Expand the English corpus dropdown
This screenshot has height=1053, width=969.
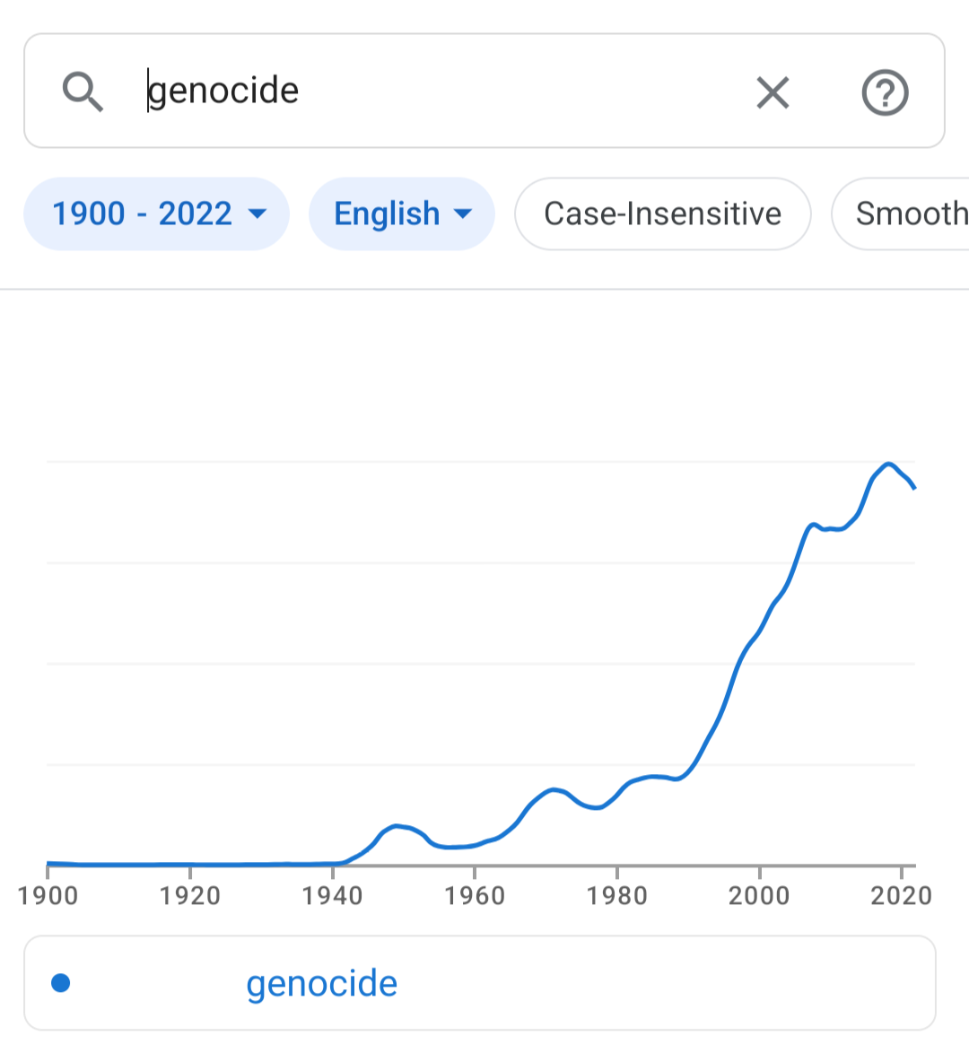coord(402,213)
